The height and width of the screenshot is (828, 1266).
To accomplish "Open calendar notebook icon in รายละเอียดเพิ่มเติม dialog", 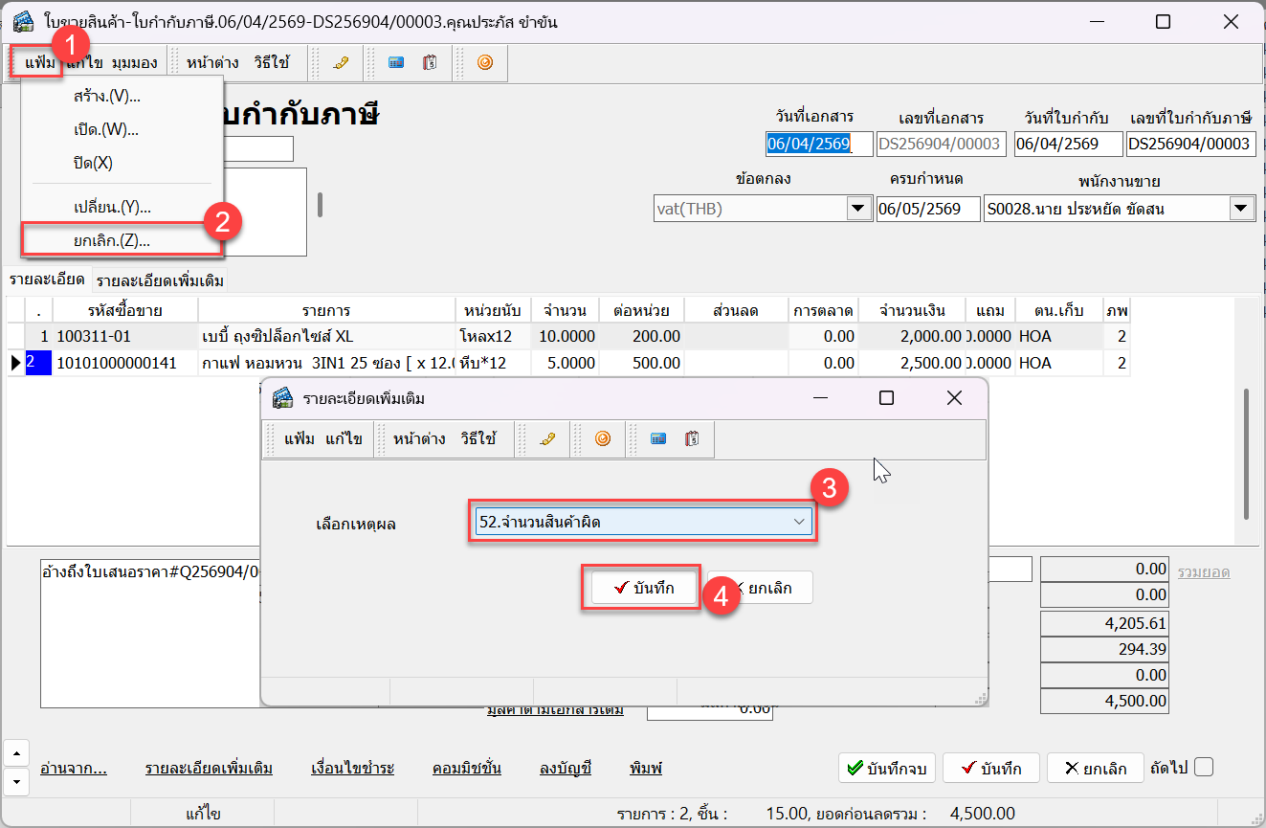I will [692, 439].
